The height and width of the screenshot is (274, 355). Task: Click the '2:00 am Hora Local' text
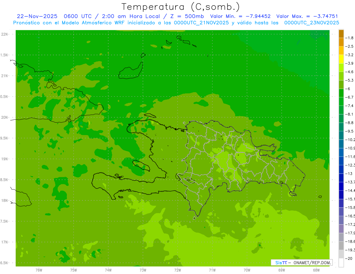pyautogui.click(x=131, y=16)
